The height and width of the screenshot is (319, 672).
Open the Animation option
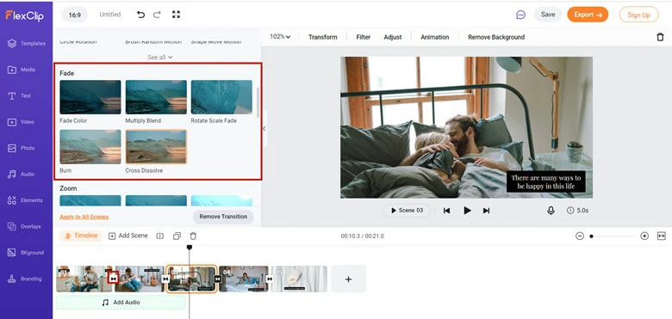[x=434, y=37]
